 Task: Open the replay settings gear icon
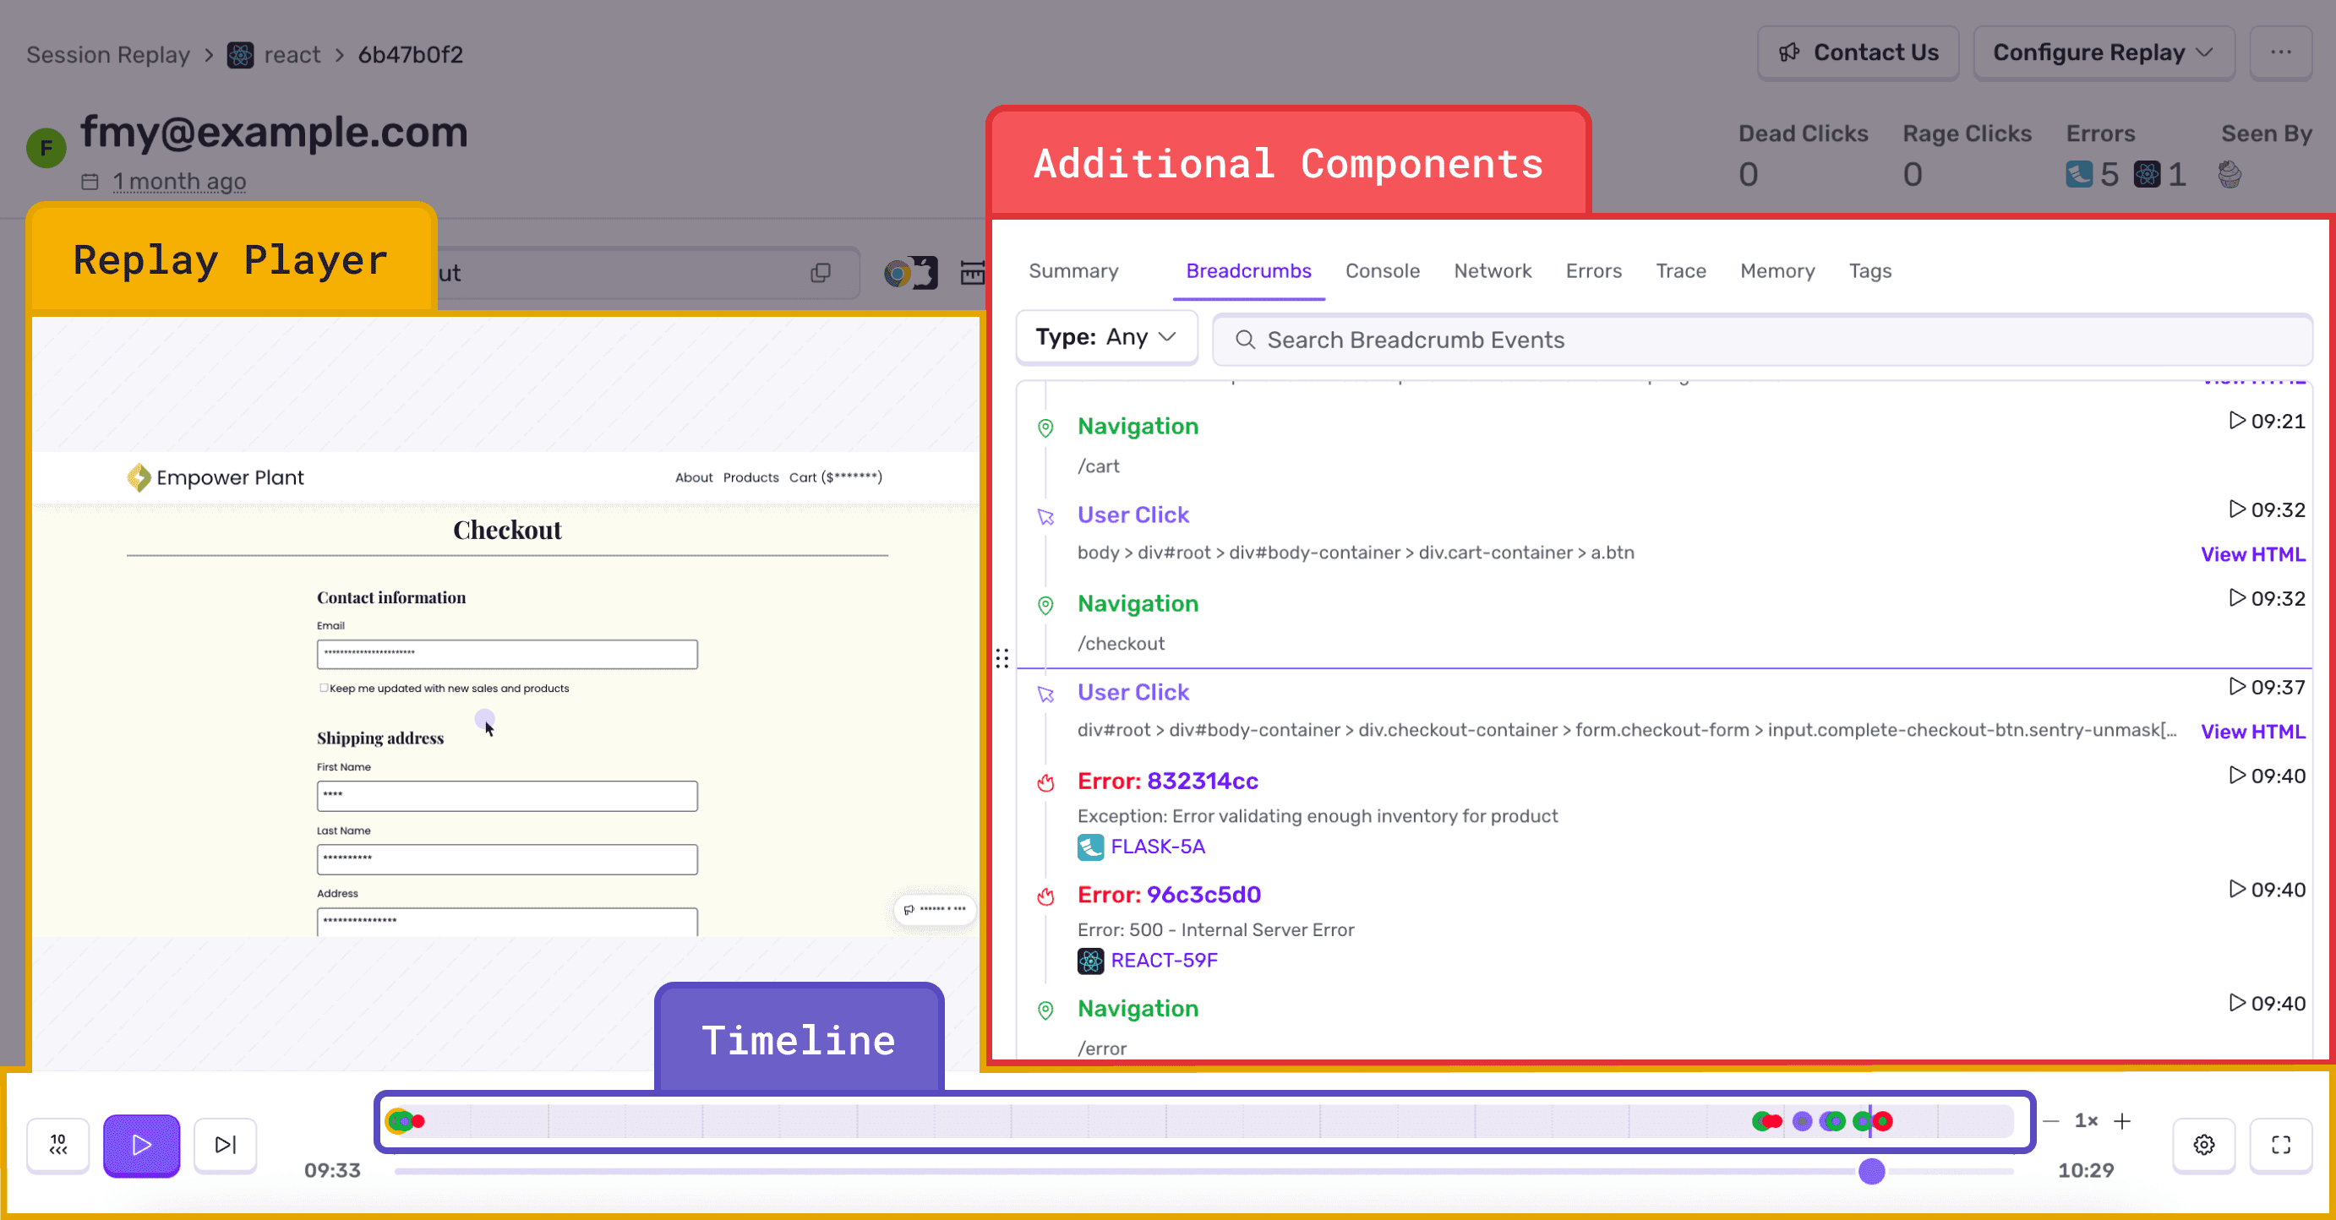click(x=2204, y=1145)
